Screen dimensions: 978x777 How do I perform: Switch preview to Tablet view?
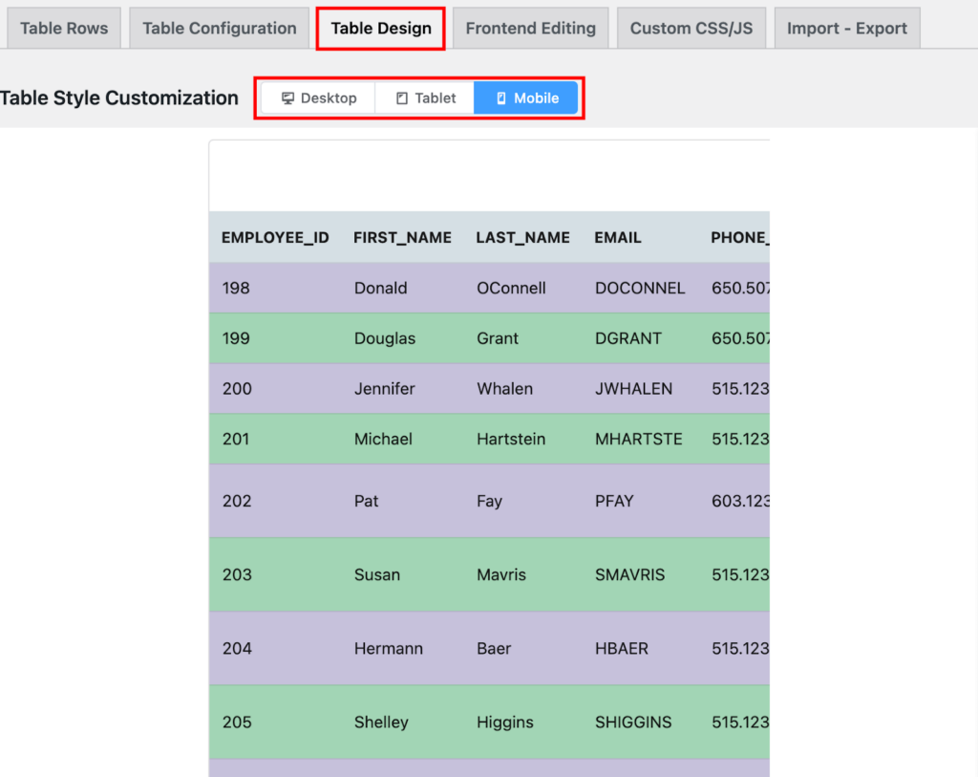point(425,98)
